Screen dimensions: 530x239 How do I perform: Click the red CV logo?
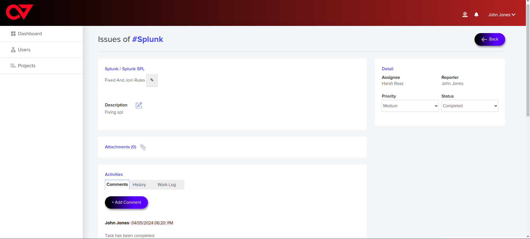click(20, 12)
